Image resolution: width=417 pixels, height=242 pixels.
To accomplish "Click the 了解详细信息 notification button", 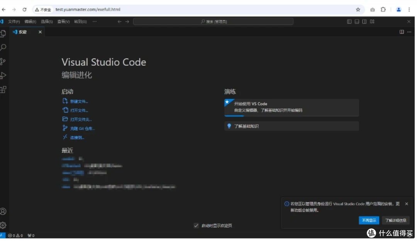I will tap(396, 220).
